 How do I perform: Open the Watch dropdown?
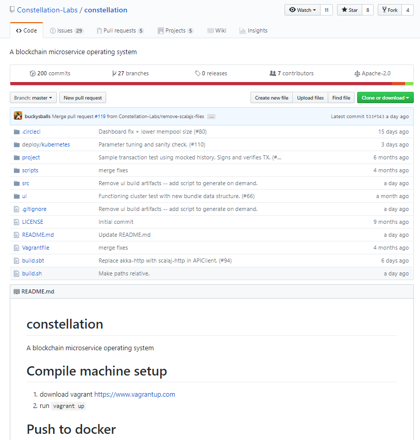(302, 10)
